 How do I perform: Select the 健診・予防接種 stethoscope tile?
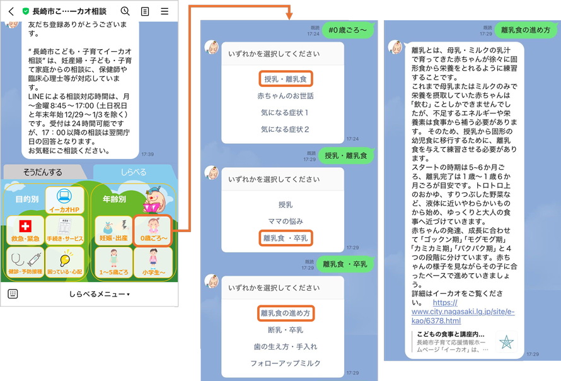coord(25,262)
